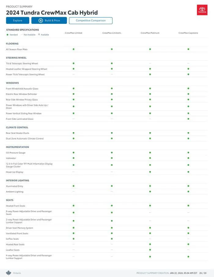Click the Available arrow legend icon
This screenshot has width=214, height=277.
[39, 35]
